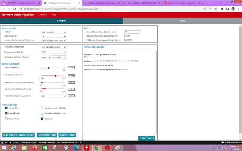Click the tab search chevron in the title bar
This screenshot has height=151, width=242.
[221, 3]
